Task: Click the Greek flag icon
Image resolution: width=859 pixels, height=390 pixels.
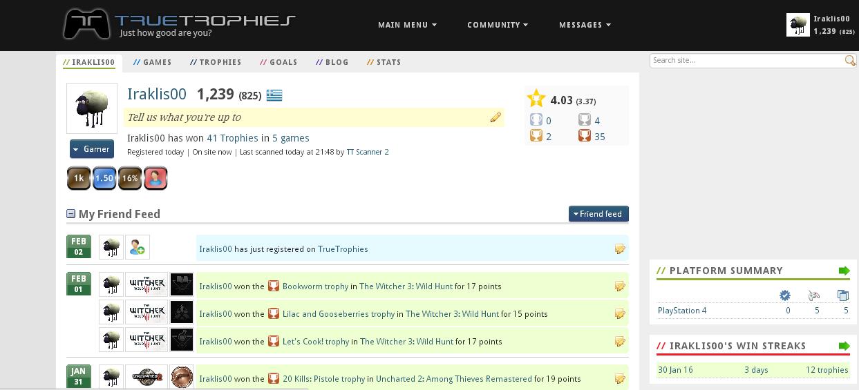Action: [x=274, y=95]
